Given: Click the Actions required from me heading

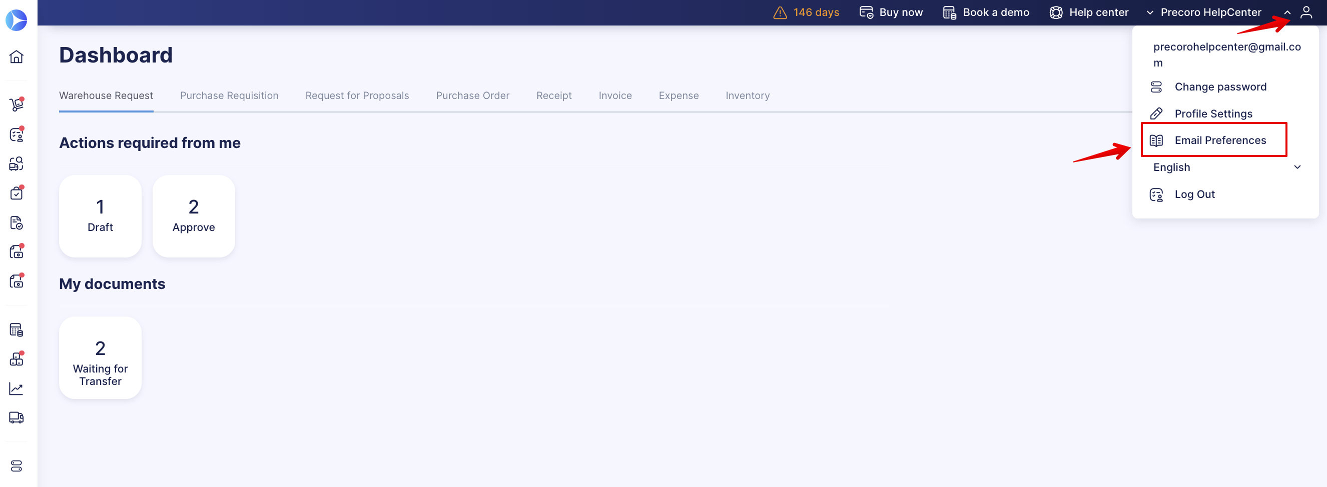Looking at the screenshot, I should (x=150, y=142).
